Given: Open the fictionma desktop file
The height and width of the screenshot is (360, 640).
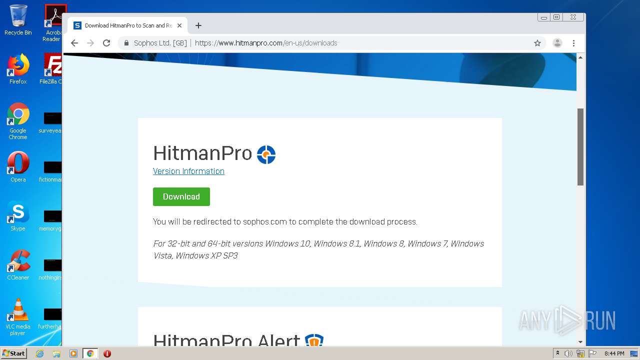Looking at the screenshot, I should 51,172.
